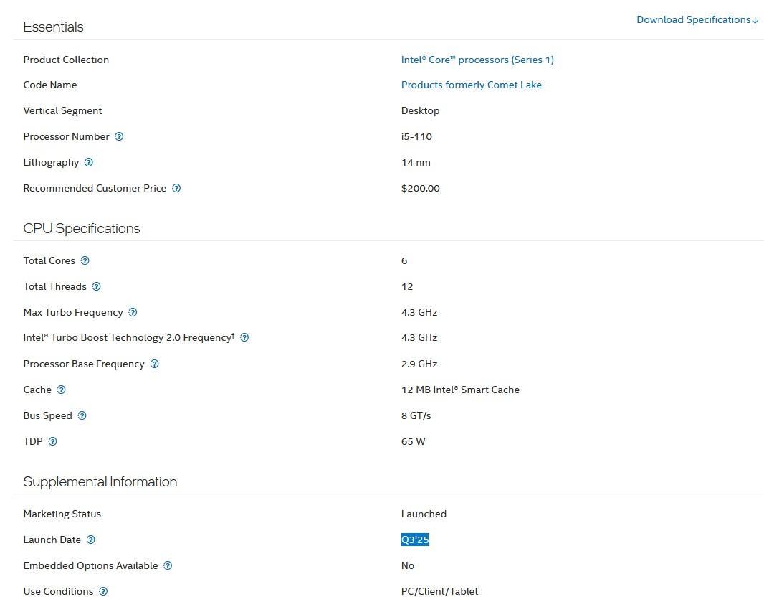Click the i5-110 processor number text

click(416, 136)
